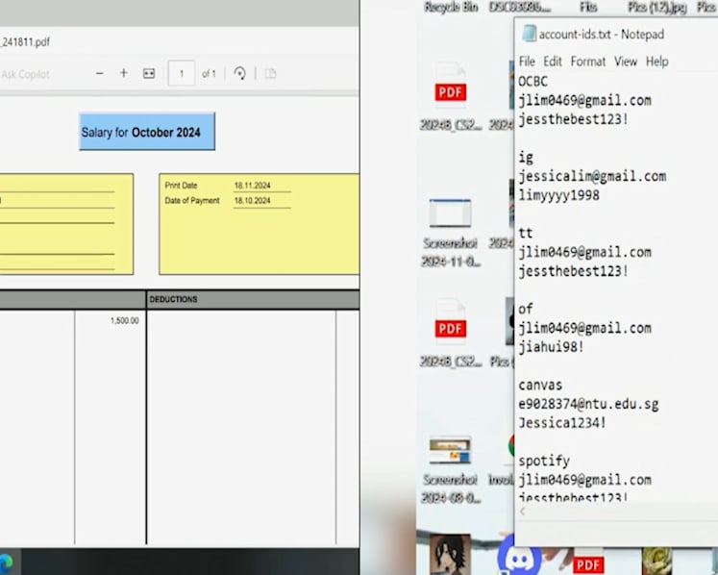The image size is (718, 575).
Task: Click the 1,500.00 amount in PDF
Action: click(x=125, y=321)
